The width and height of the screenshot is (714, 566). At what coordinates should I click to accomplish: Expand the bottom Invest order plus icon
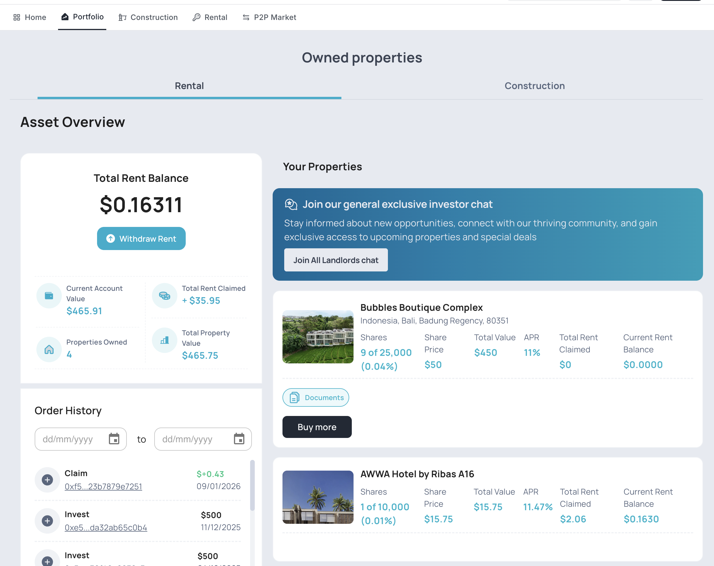coord(47,561)
